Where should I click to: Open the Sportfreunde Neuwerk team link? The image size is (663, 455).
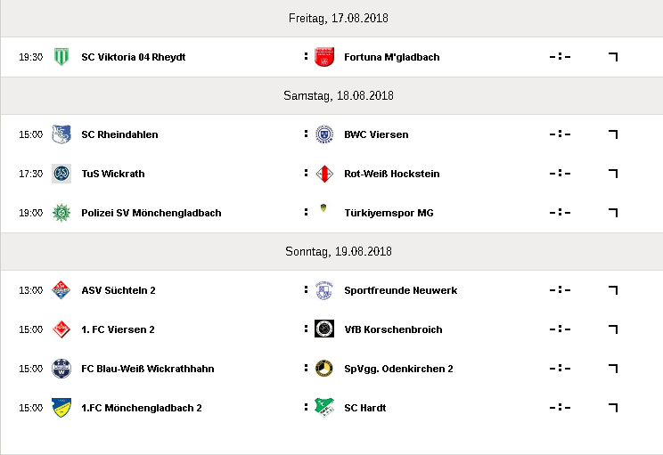(400, 290)
